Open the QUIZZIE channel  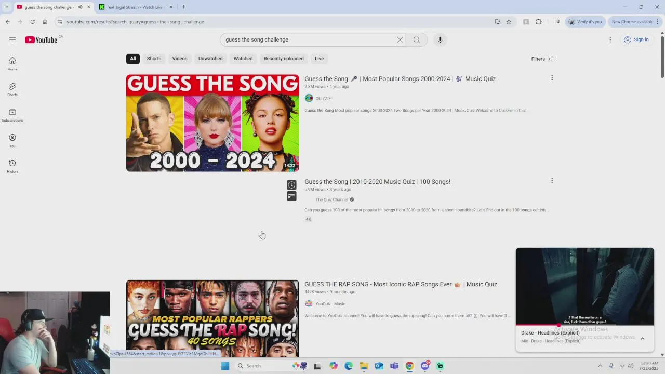pos(323,98)
